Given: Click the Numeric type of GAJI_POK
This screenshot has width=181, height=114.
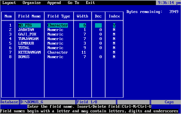Looking at the screenshot, I should tap(56, 34).
